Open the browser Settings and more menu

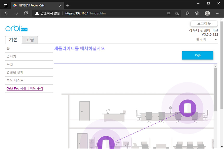click(x=217, y=13)
